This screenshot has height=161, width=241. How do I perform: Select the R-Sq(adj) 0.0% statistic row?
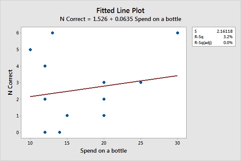click(214, 42)
